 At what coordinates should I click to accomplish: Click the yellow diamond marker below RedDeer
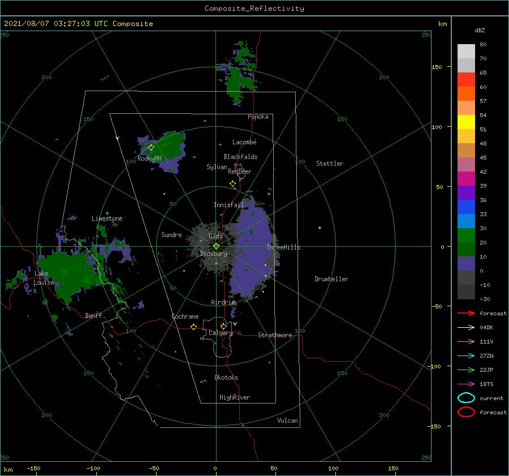tap(233, 184)
